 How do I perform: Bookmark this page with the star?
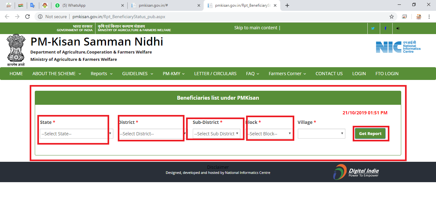click(392, 17)
